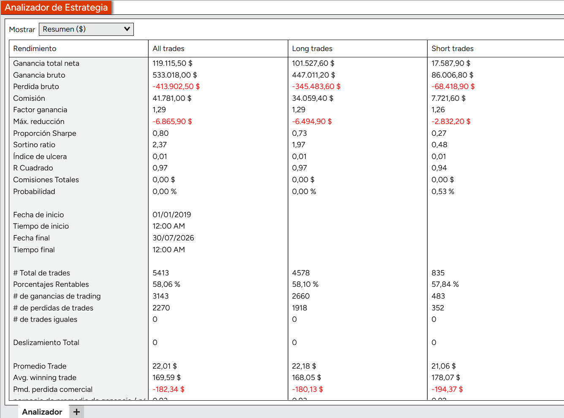Click the 30/07/2026 end date value

click(173, 238)
